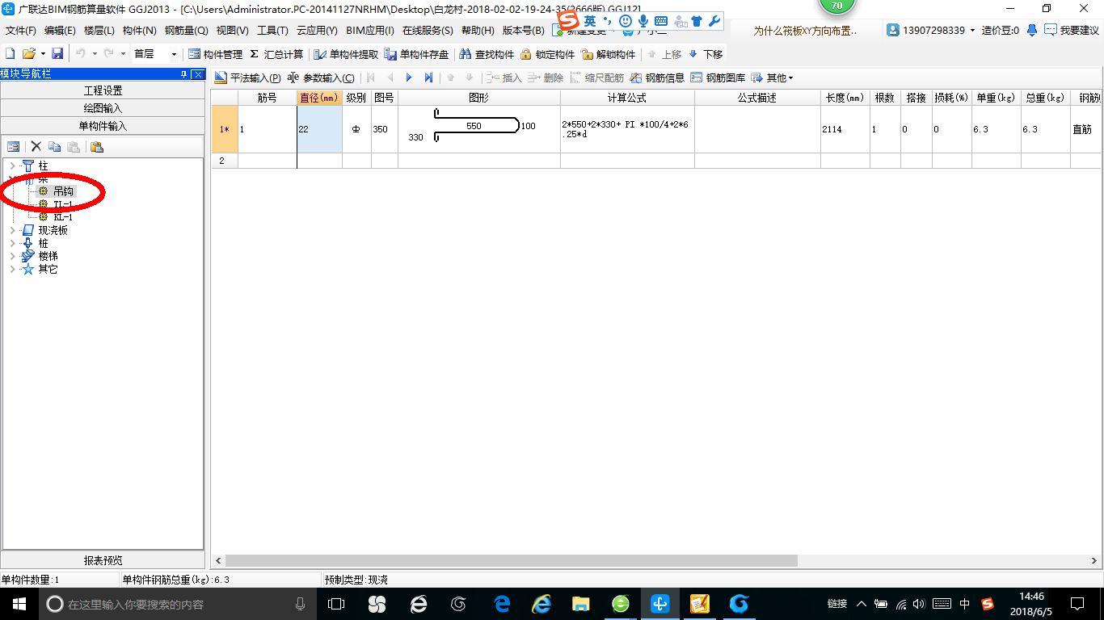Expand the 其他 dropdown

tap(773, 78)
